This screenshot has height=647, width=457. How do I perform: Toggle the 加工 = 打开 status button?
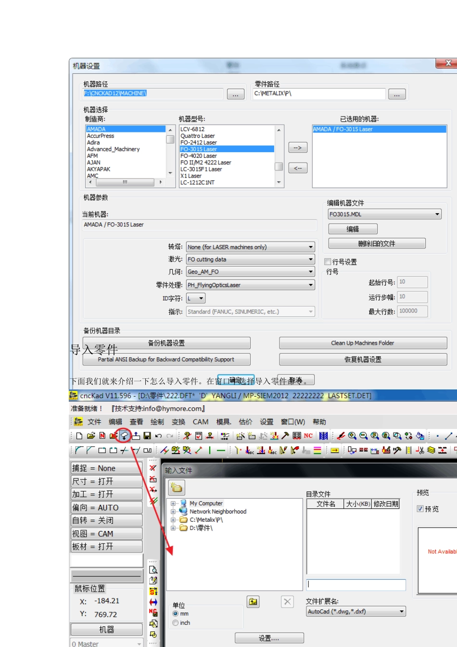tap(107, 494)
